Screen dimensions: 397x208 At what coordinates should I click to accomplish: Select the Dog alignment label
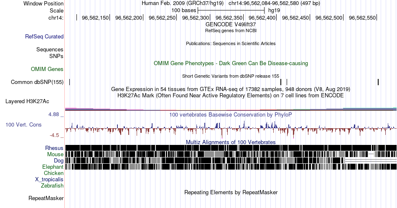[59, 160]
